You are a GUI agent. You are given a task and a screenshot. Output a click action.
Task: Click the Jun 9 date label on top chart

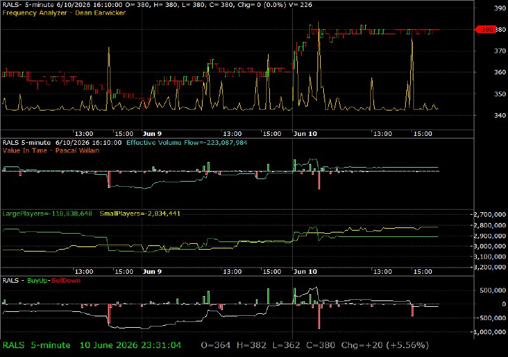152,134
